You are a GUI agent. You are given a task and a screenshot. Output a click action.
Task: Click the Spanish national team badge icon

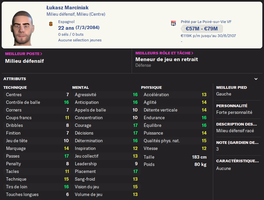coord(51,24)
